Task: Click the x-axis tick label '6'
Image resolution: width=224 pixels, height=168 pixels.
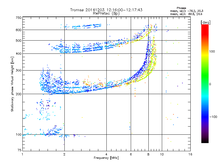Action: (x=131, y=154)
